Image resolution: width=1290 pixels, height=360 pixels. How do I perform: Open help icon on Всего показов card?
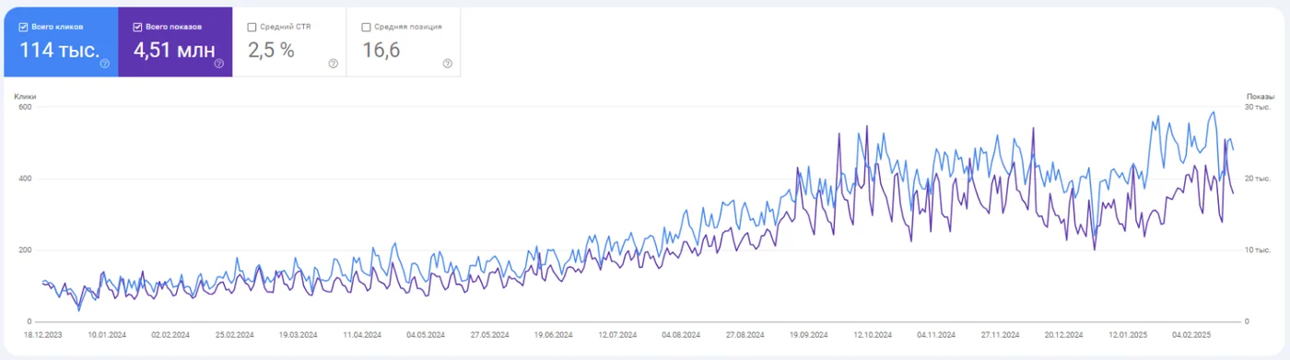(x=219, y=64)
